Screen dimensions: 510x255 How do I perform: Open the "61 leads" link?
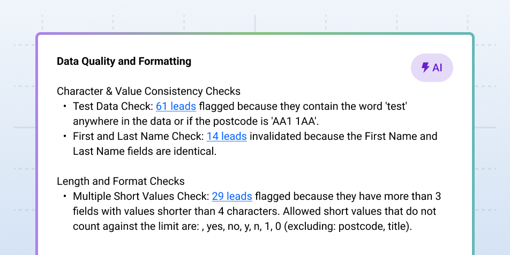click(x=176, y=107)
